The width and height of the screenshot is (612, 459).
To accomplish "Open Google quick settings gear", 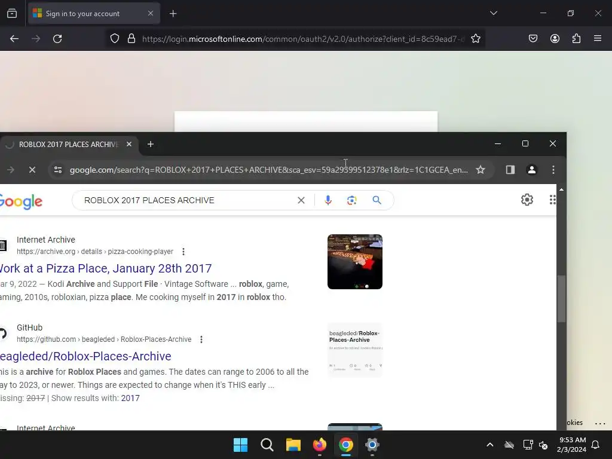I will pyautogui.click(x=527, y=200).
